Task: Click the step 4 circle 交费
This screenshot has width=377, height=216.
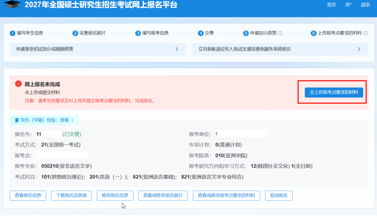Action: [201, 33]
